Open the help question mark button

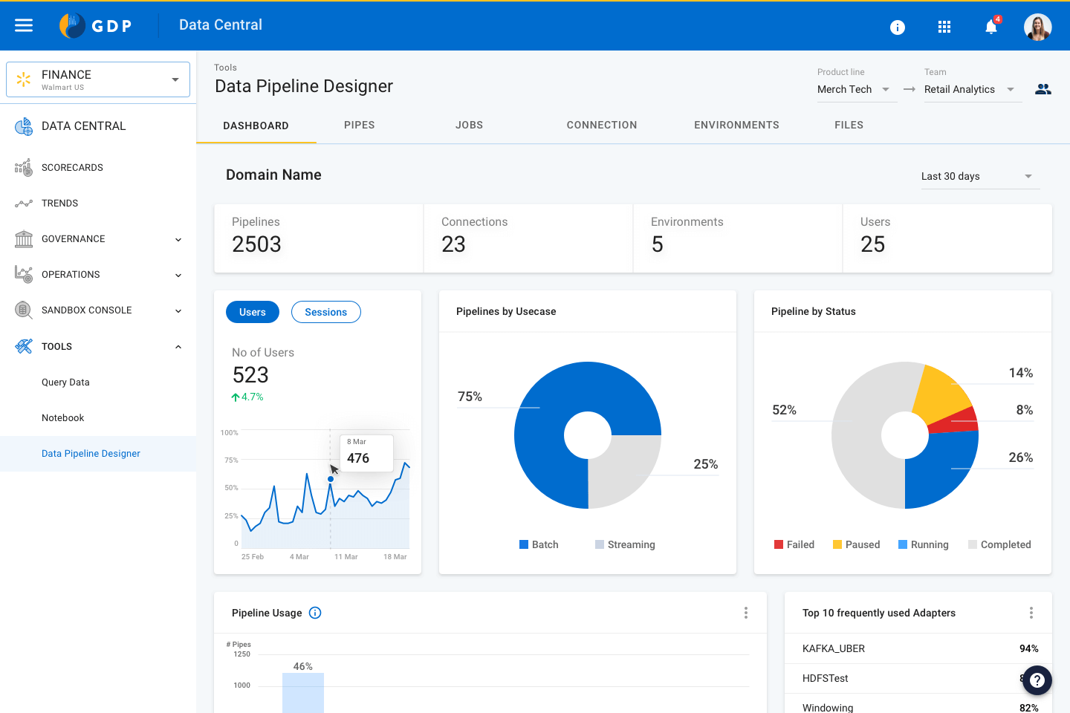(1037, 680)
